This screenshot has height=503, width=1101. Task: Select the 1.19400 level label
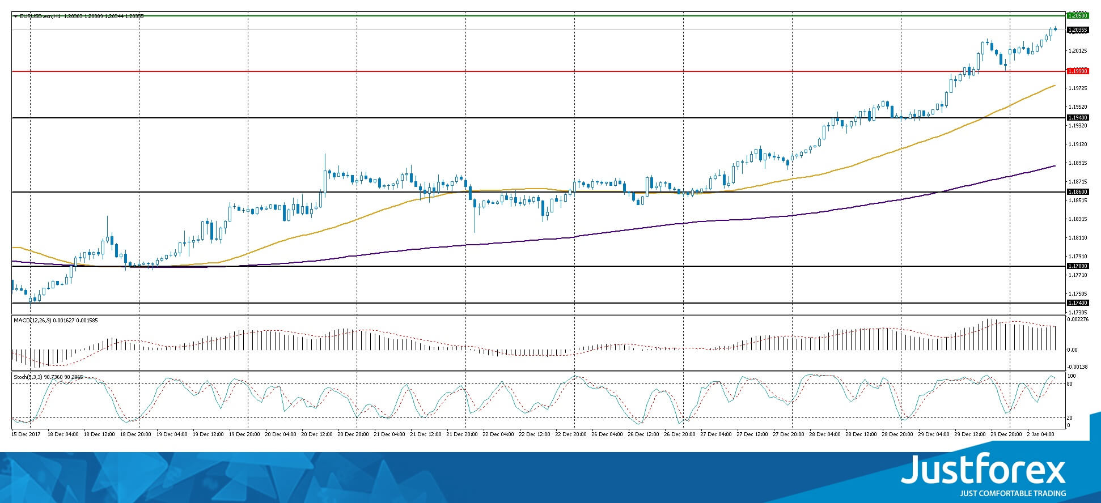pyautogui.click(x=1077, y=118)
